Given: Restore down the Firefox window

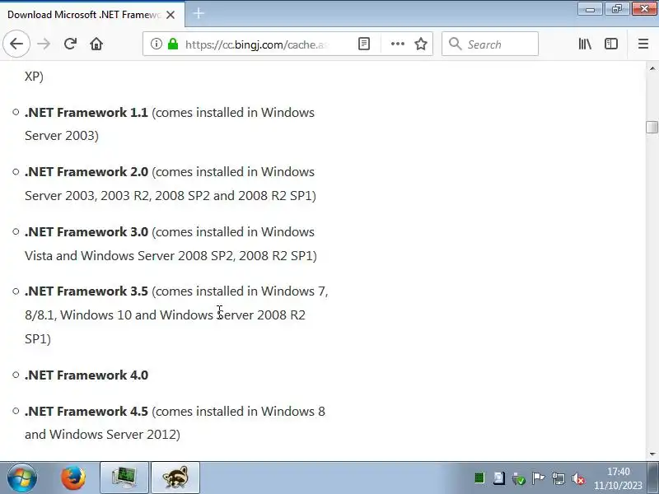Looking at the screenshot, I should pyautogui.click(x=616, y=9).
